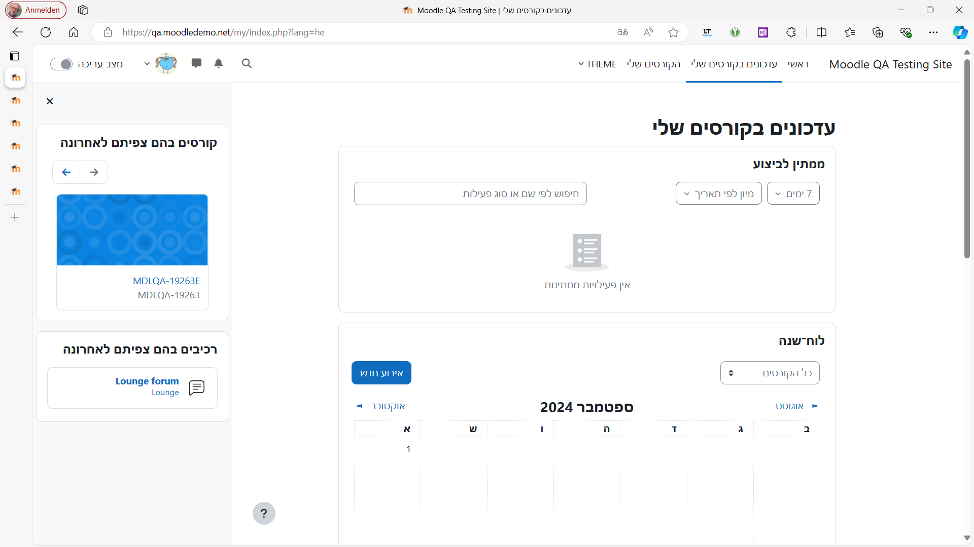The image size is (974, 547).
Task: Reload the current page
Action: click(x=46, y=32)
